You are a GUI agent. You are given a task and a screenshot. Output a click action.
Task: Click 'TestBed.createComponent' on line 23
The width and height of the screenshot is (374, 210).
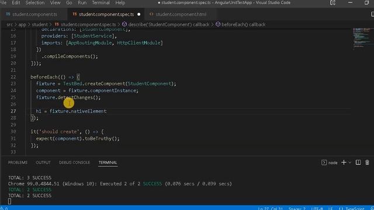point(95,84)
